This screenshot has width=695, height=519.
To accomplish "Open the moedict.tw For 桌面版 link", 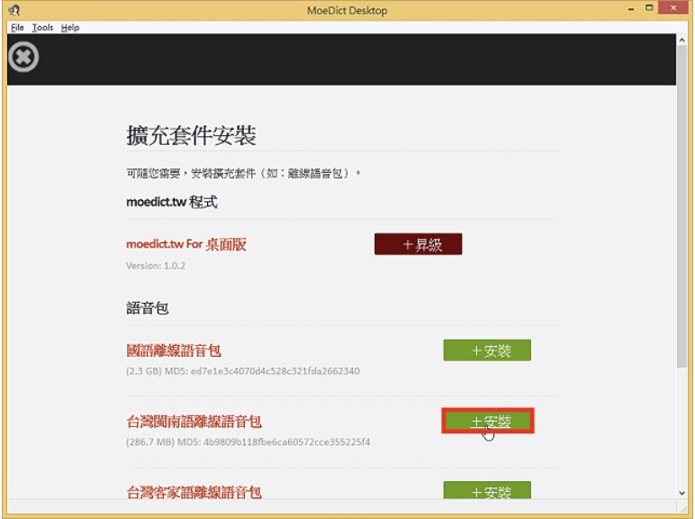I will pyautogui.click(x=186, y=244).
